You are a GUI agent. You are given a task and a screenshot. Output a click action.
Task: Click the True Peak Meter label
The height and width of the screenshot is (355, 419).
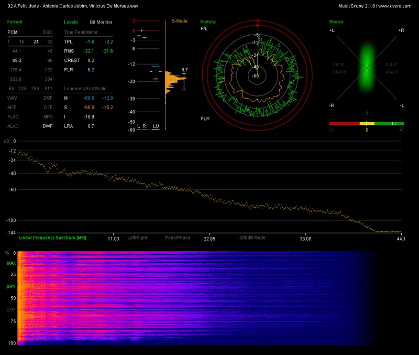point(81,33)
